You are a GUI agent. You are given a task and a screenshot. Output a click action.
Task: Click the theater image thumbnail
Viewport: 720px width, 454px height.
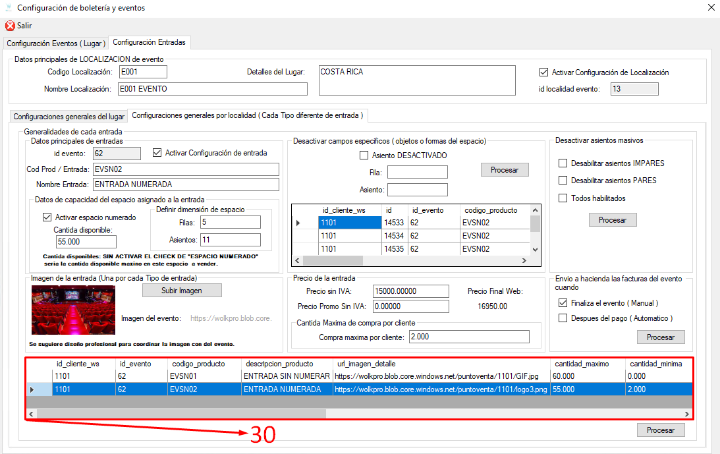[74, 310]
